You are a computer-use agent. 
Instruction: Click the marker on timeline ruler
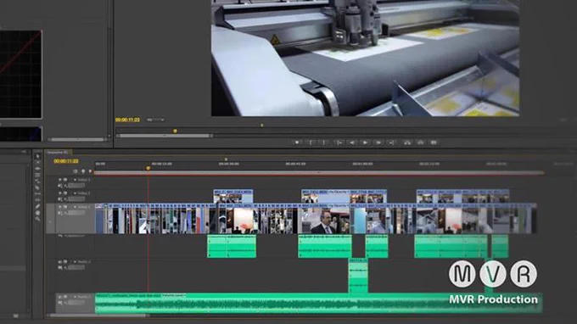226,159
